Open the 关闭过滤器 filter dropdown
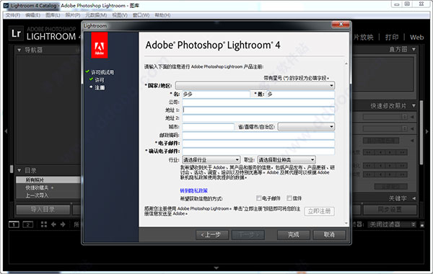Screen dimensions: 433x274 (x=392, y=224)
